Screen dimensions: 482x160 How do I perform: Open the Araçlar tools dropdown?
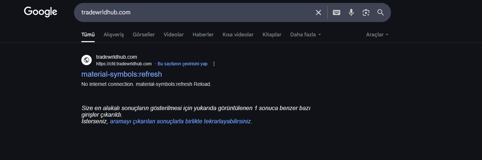tap(377, 34)
